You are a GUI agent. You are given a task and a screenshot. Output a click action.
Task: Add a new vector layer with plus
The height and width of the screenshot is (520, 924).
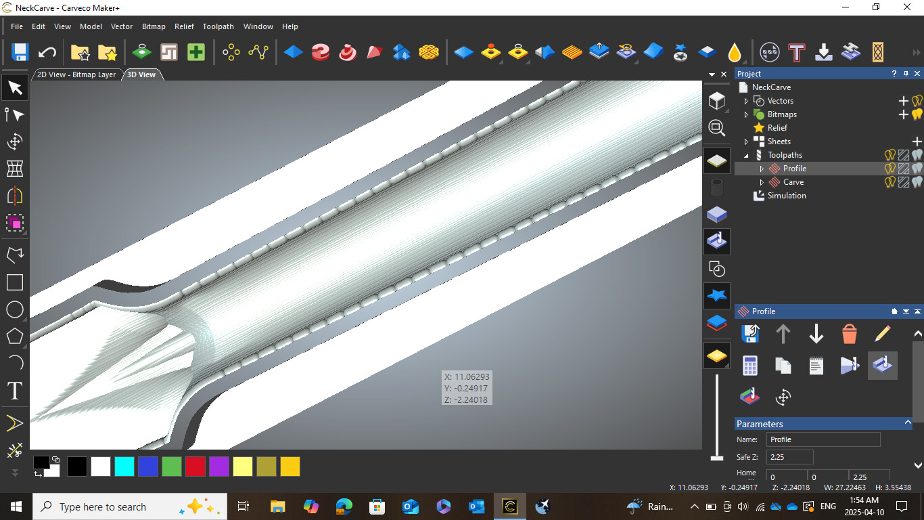coord(903,101)
